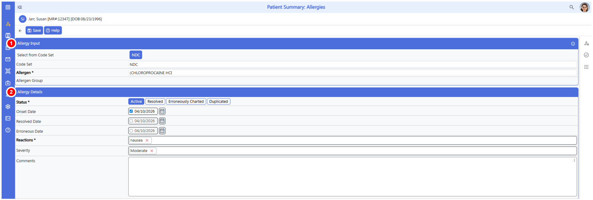The image size is (593, 200).
Task: Click the Patient Summary: Allergies title
Action: (x=296, y=7)
